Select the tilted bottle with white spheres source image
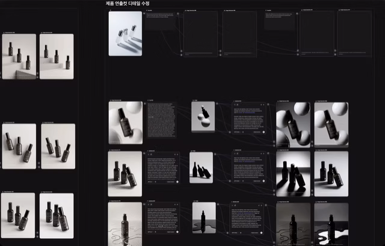Screen dimensions: 385x246 pos(126,123)
